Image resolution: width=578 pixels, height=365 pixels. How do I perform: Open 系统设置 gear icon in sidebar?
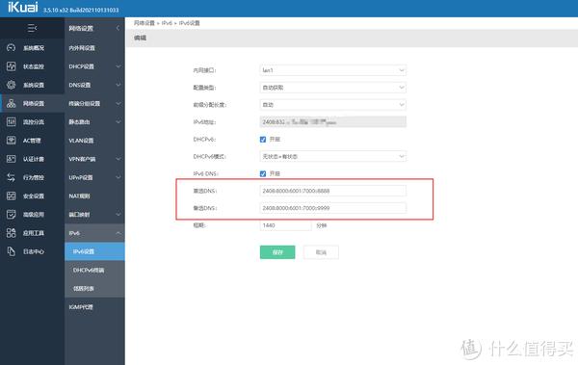point(11,85)
